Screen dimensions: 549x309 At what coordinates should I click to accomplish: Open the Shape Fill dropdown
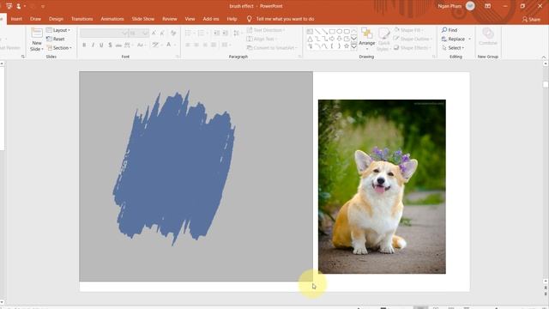coord(408,30)
